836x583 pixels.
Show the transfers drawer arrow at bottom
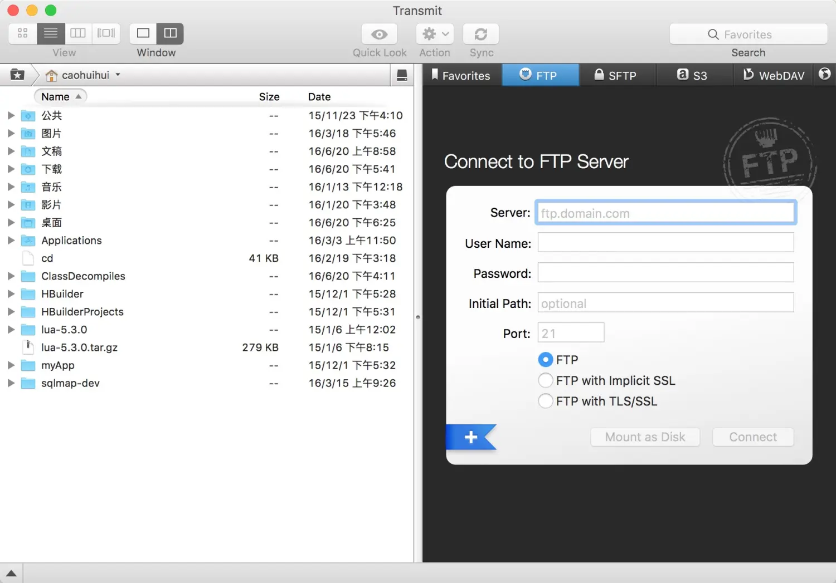(11, 573)
